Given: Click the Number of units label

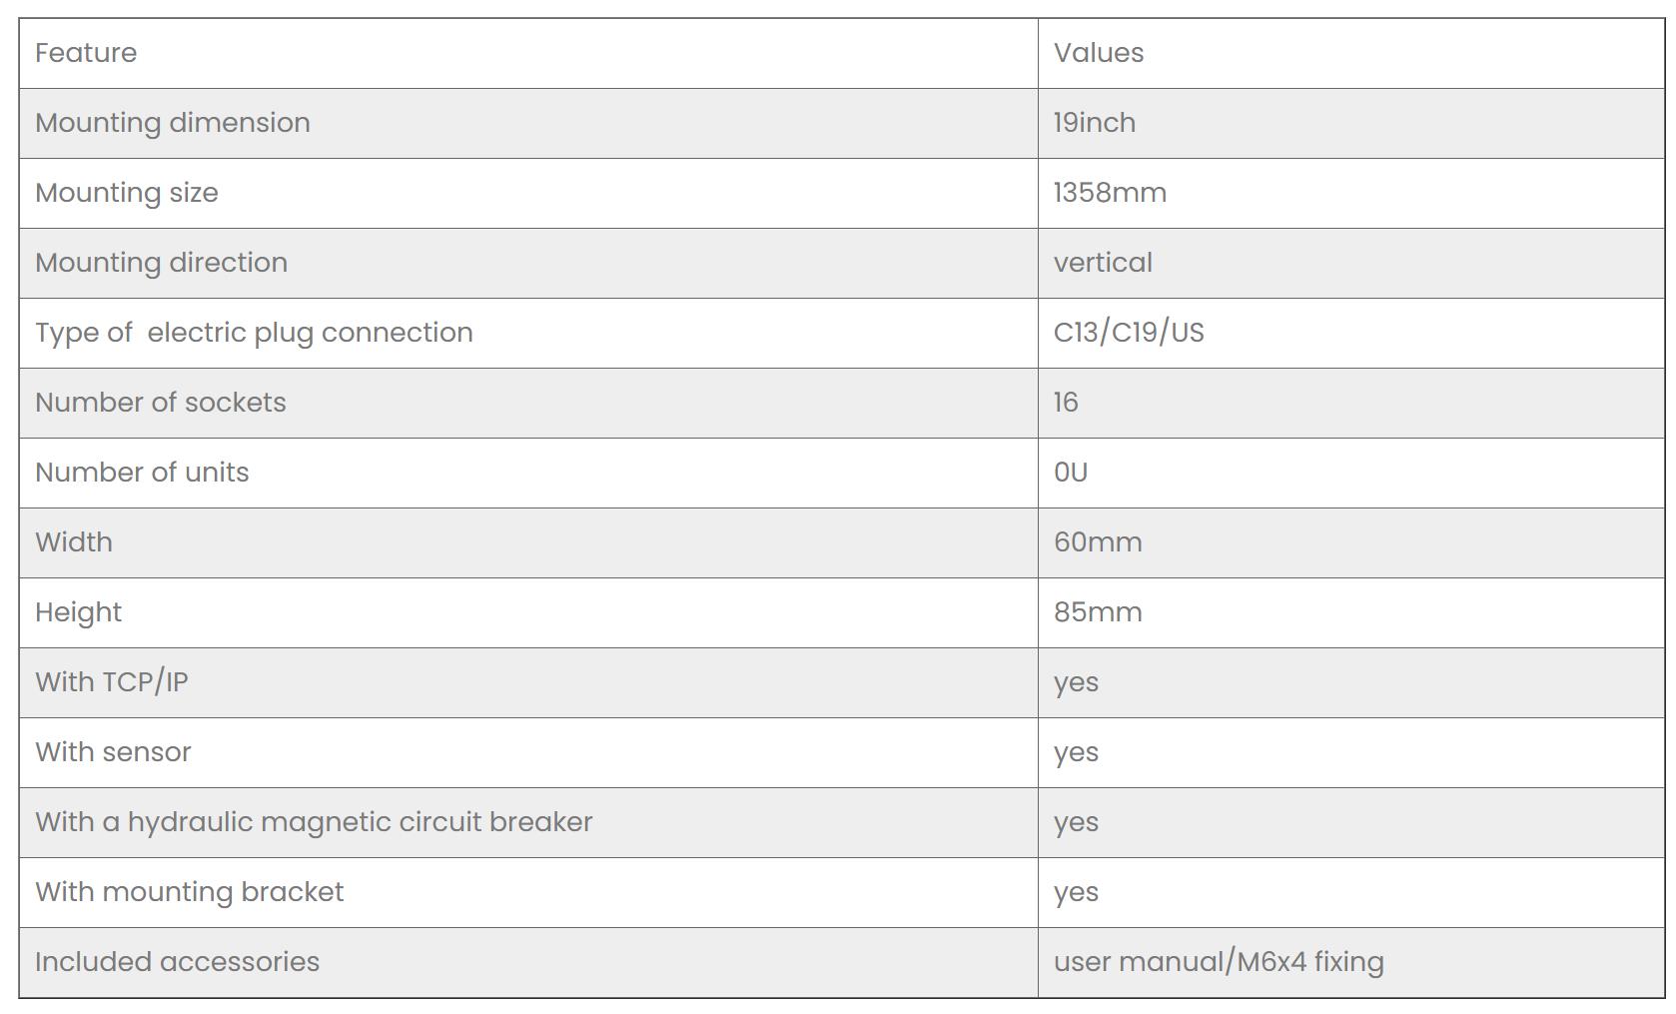Looking at the screenshot, I should coord(142,473).
